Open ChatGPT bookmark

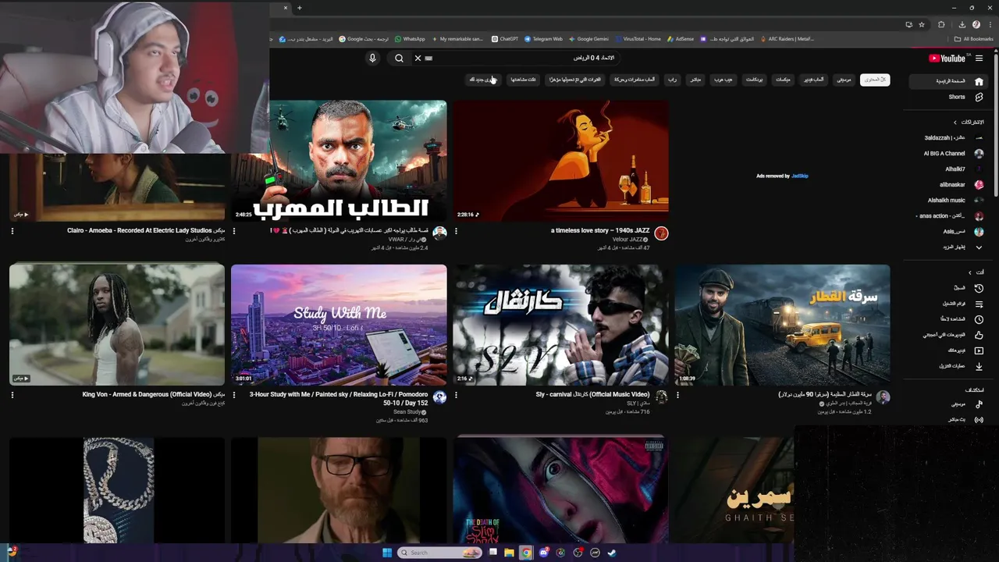[504, 38]
